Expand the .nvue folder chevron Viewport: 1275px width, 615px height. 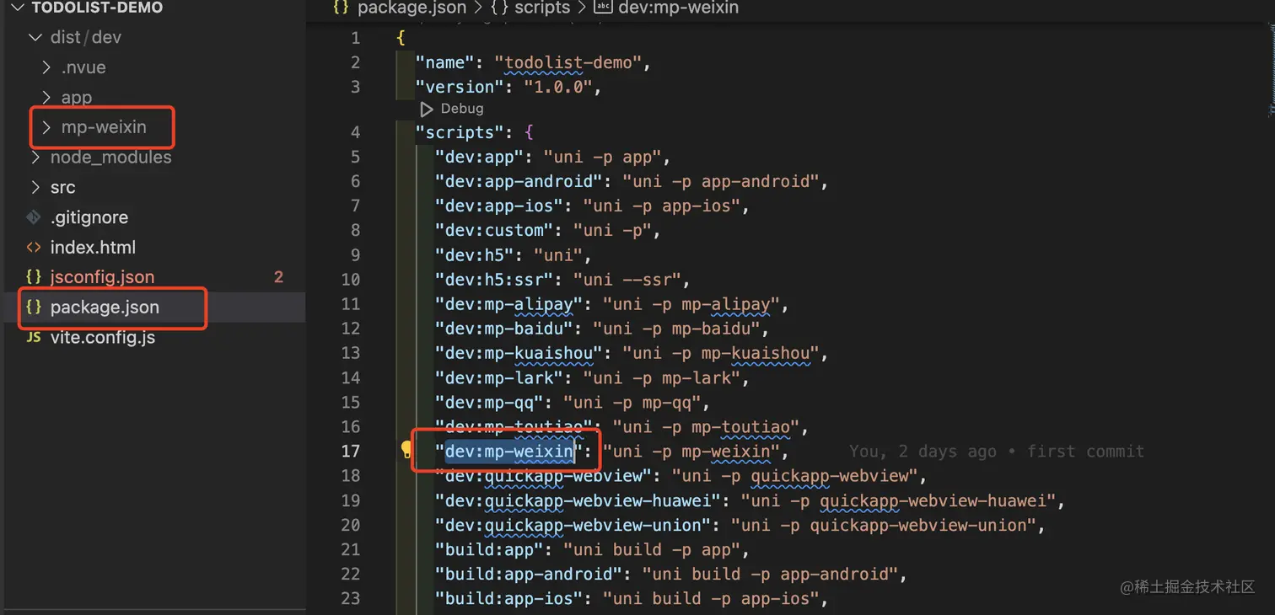pos(47,67)
